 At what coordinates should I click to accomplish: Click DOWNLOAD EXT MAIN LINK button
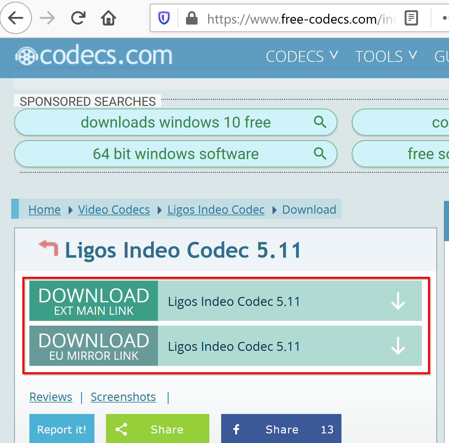(94, 301)
